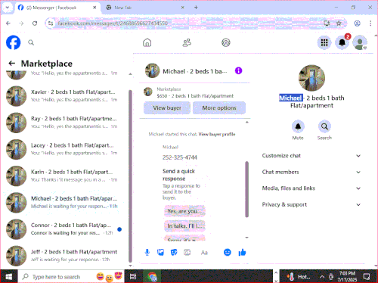Go to the Home feed icon

[147, 42]
